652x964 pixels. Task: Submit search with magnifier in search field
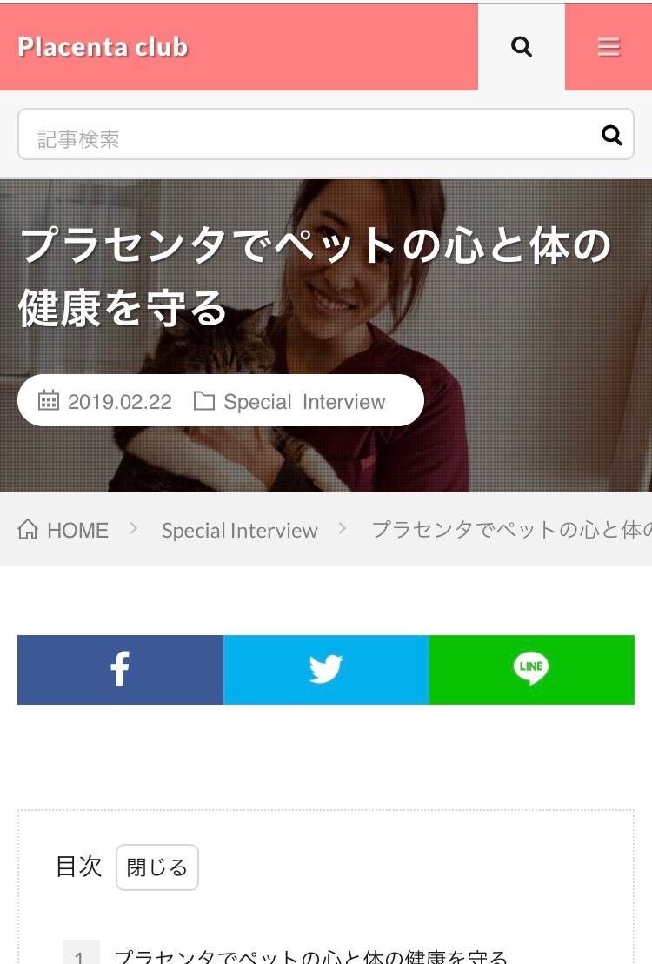611,135
